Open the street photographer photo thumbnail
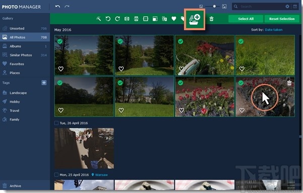The height and width of the screenshot is (193, 303). pyautogui.click(x=84, y=148)
